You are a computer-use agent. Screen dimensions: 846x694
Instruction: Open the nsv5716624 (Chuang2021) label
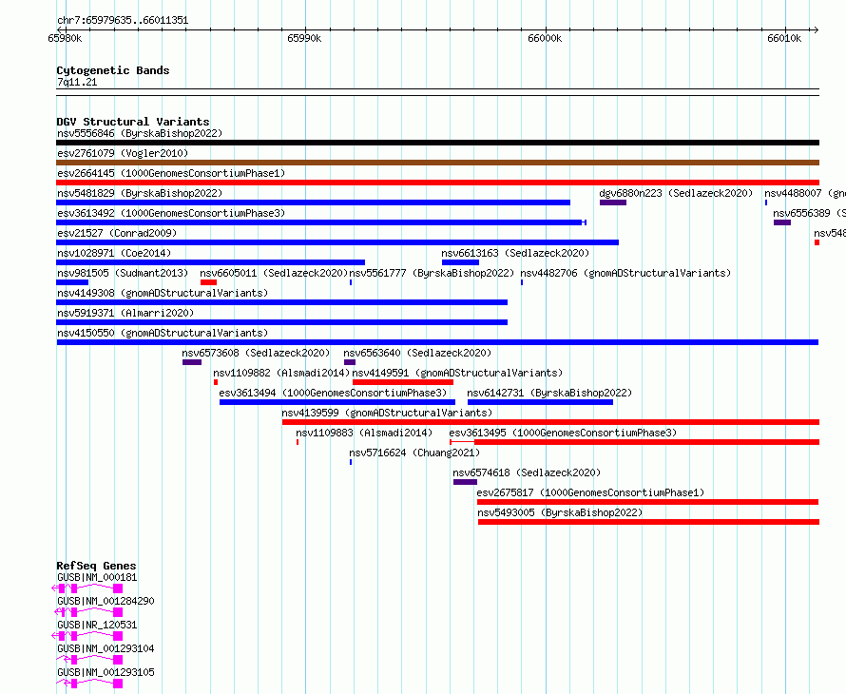[414, 453]
